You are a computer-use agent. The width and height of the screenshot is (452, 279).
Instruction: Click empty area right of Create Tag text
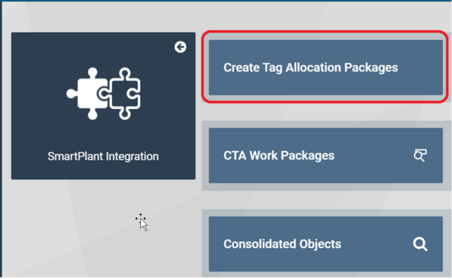coord(421,67)
